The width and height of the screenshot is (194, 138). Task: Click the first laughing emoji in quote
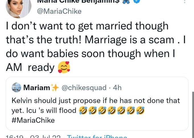(x=83, y=111)
